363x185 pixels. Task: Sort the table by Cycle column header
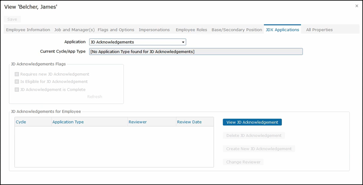click(21, 122)
